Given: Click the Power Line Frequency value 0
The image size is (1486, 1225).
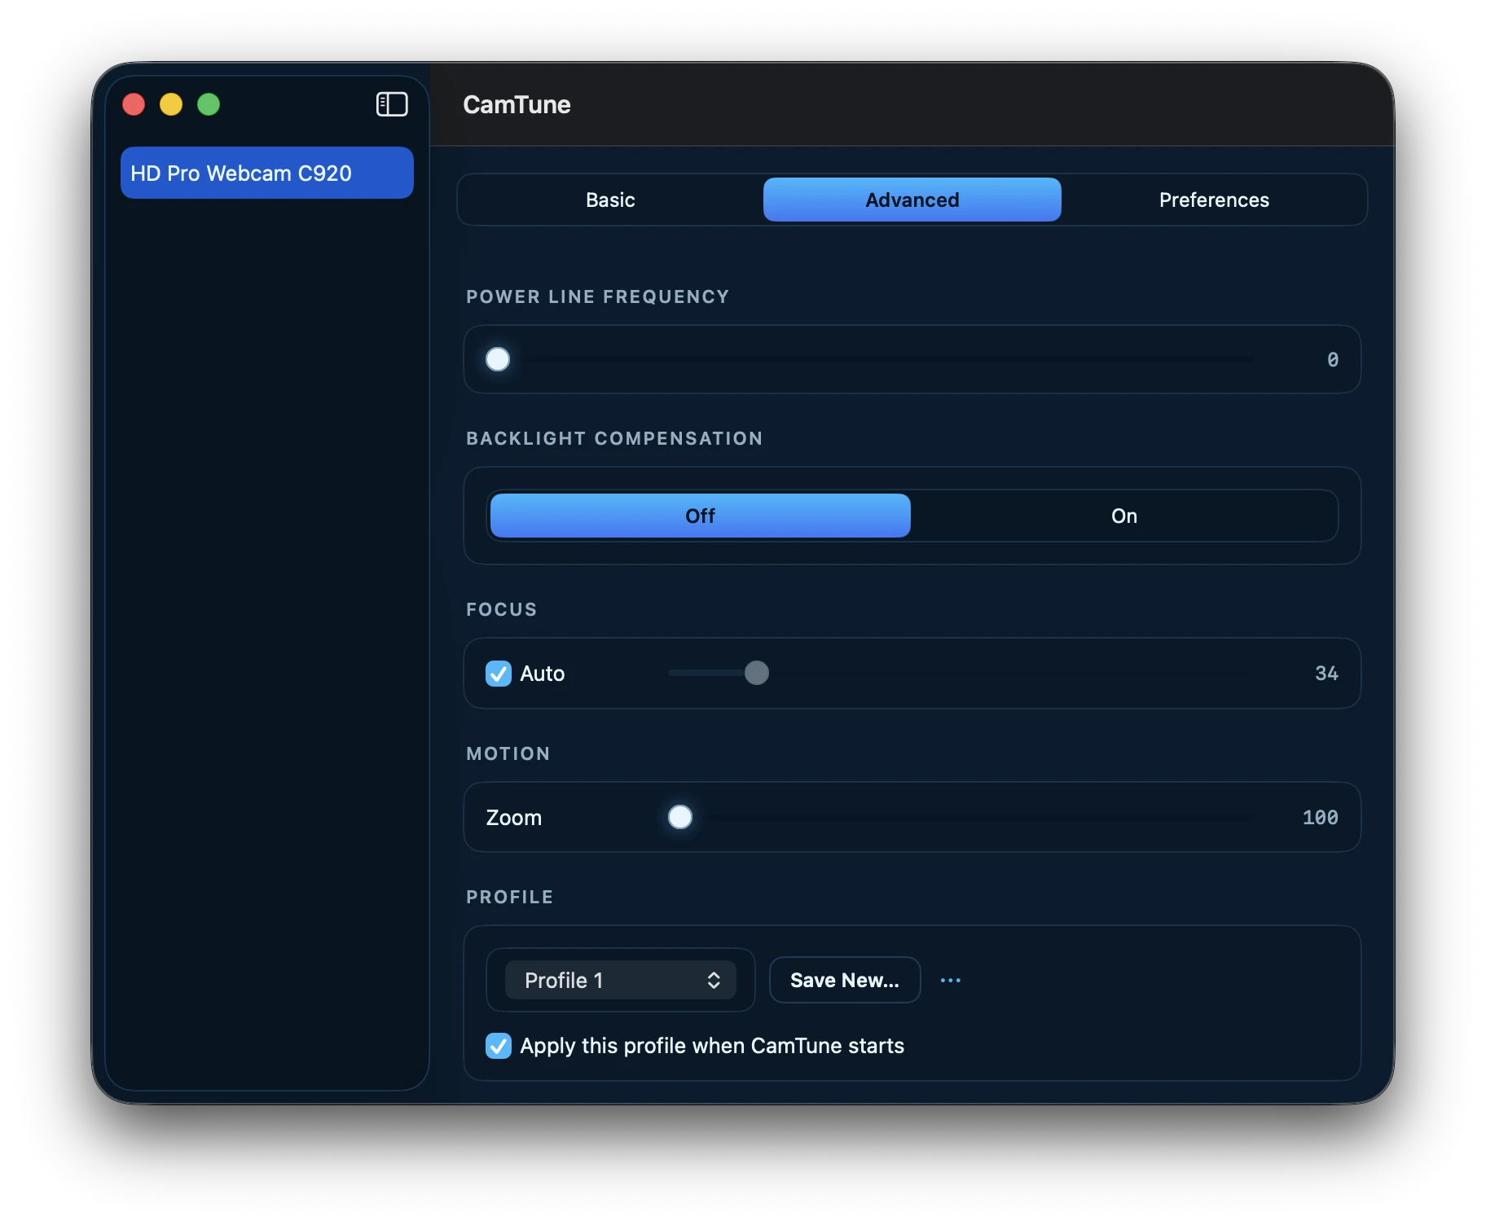Looking at the screenshot, I should [1333, 359].
